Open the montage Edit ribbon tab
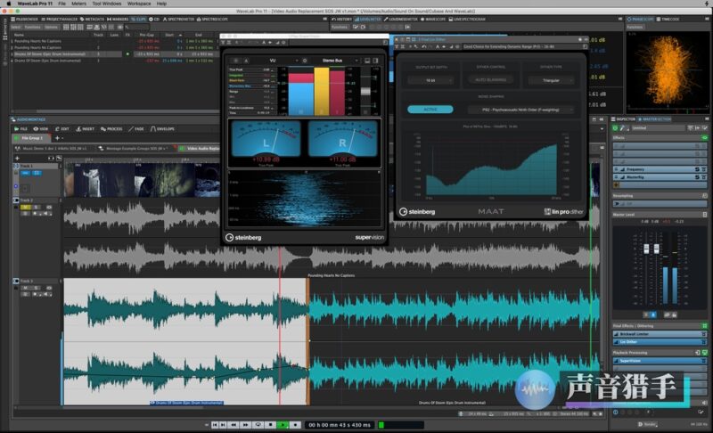Viewport: 713px width, 433px height. pyautogui.click(x=62, y=129)
